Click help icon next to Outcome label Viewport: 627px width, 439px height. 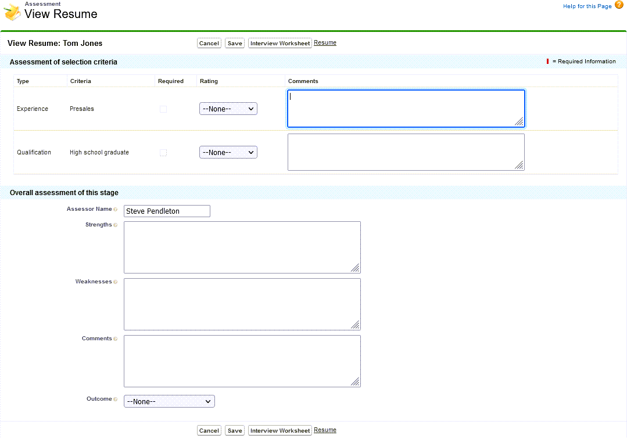coord(116,400)
